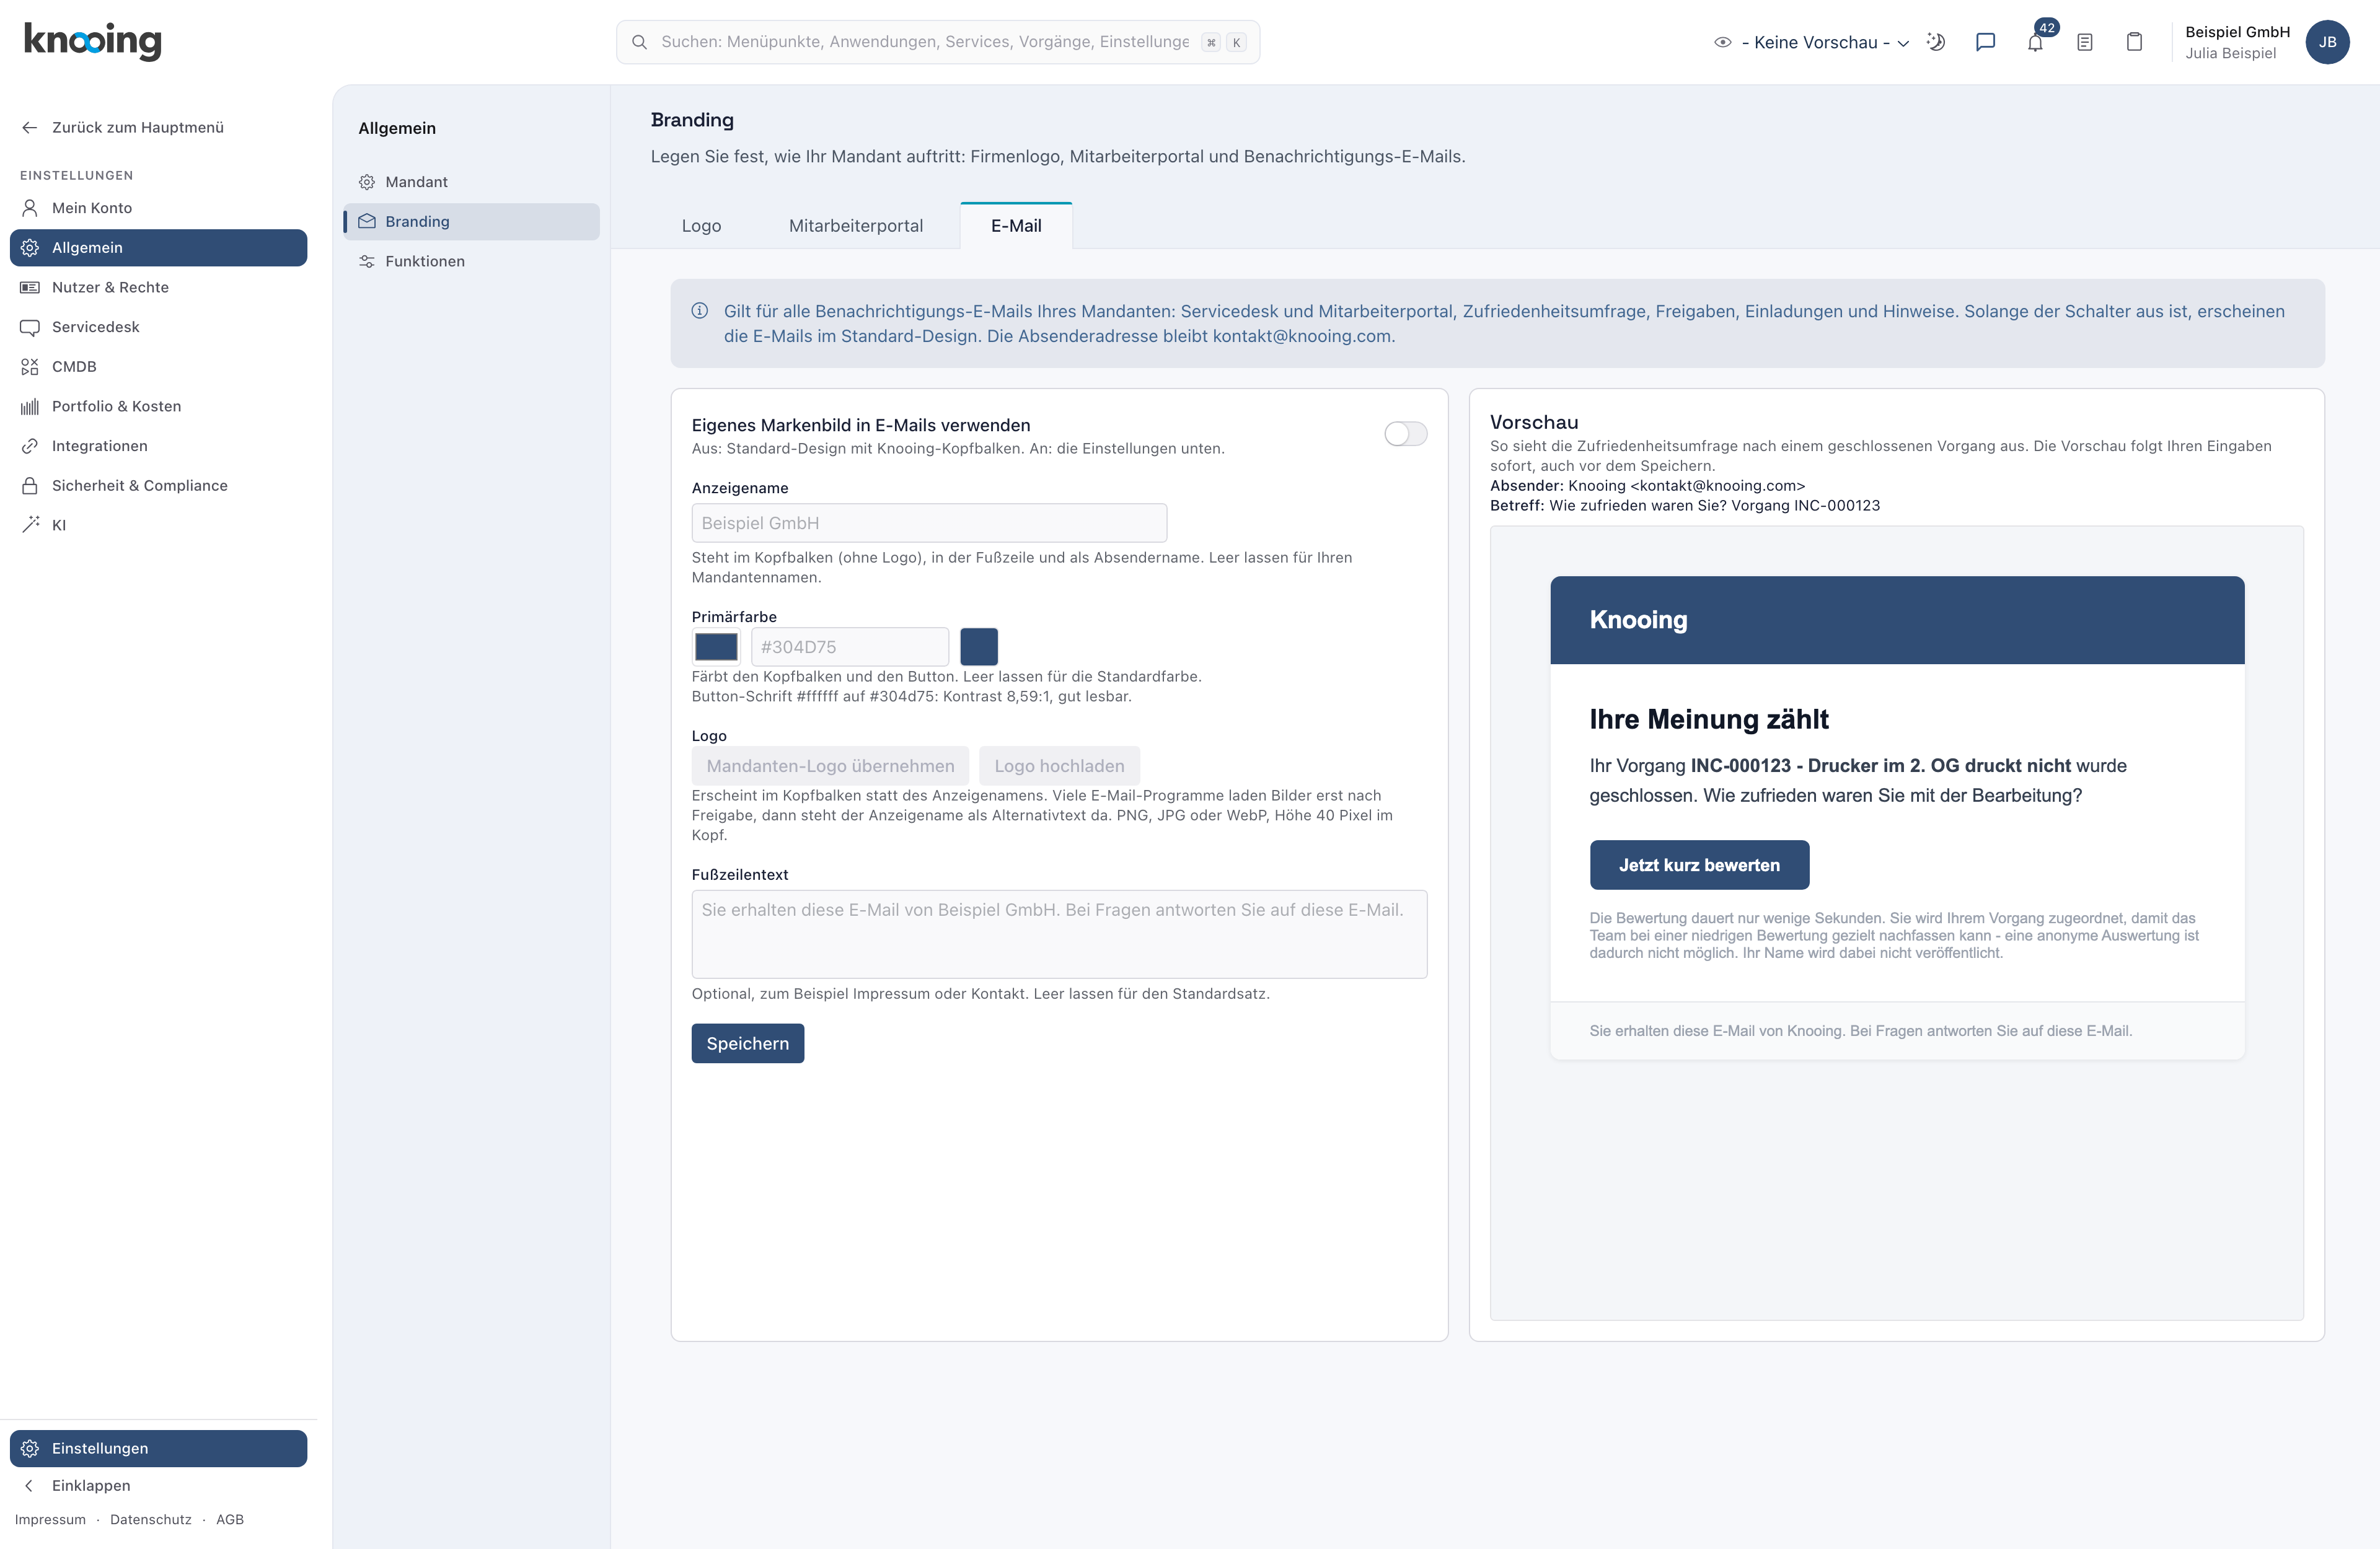Open Integrationen settings
The image size is (2380, 1549).
click(x=158, y=446)
